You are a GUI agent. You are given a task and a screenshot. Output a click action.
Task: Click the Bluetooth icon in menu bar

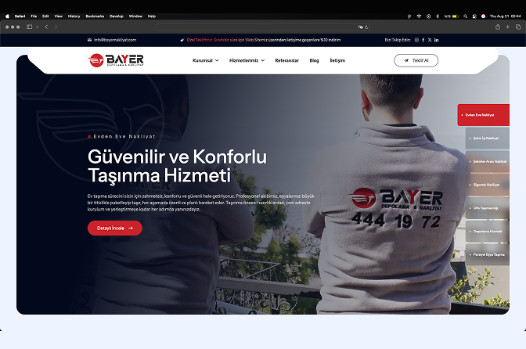438,16
